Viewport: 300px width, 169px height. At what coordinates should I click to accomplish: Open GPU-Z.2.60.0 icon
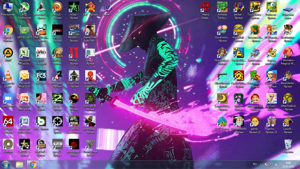tap(25, 30)
